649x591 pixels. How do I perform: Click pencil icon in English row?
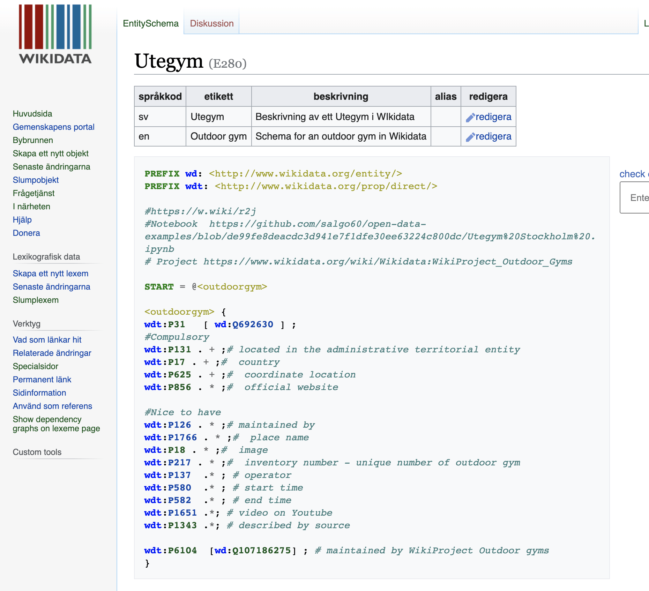pyautogui.click(x=470, y=137)
